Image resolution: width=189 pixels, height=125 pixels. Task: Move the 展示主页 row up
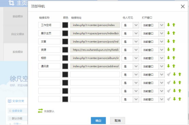174,33
